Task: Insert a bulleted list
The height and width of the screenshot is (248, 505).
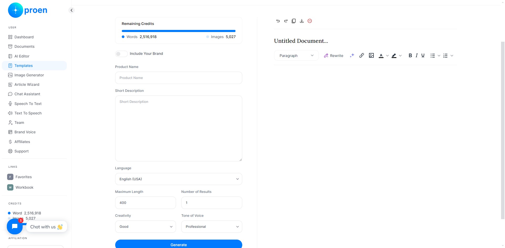Action: click(433, 56)
